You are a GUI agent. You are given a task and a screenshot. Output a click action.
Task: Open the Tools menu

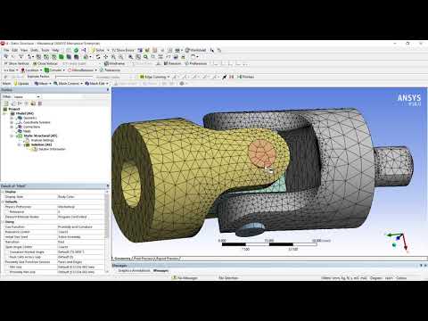(45, 50)
